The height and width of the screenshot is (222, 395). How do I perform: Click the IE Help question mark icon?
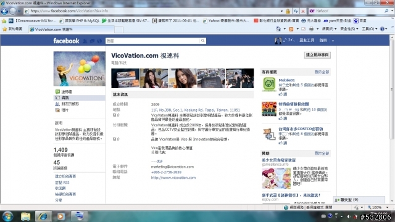coord(382,29)
